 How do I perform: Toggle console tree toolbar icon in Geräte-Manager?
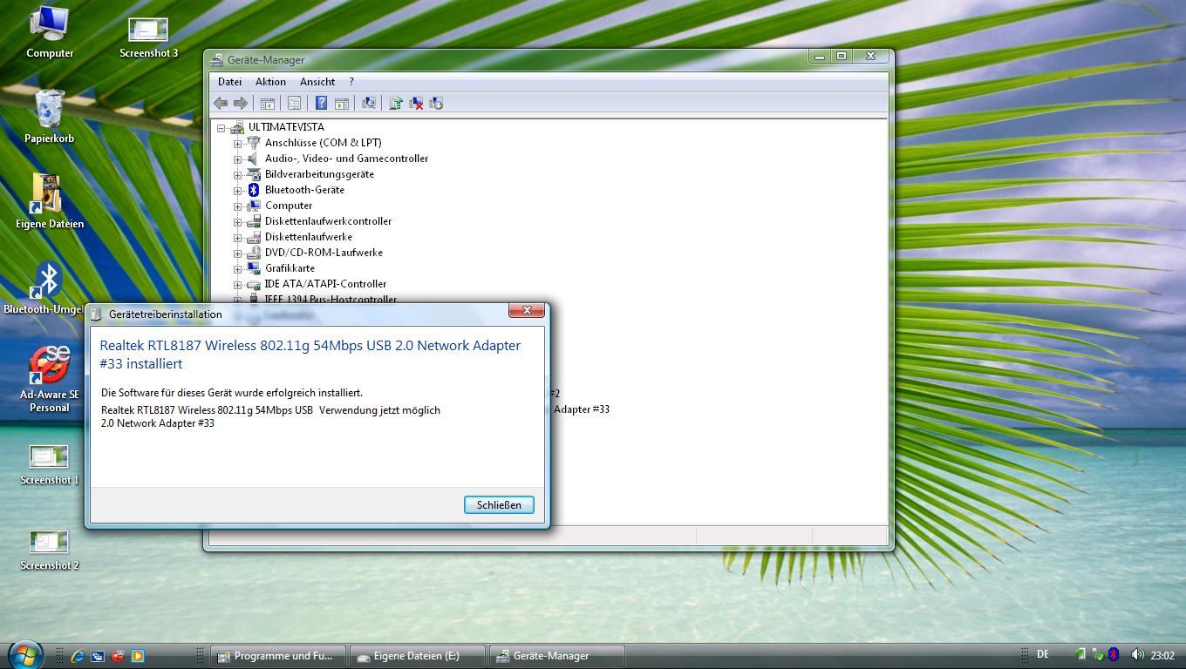[x=268, y=103]
